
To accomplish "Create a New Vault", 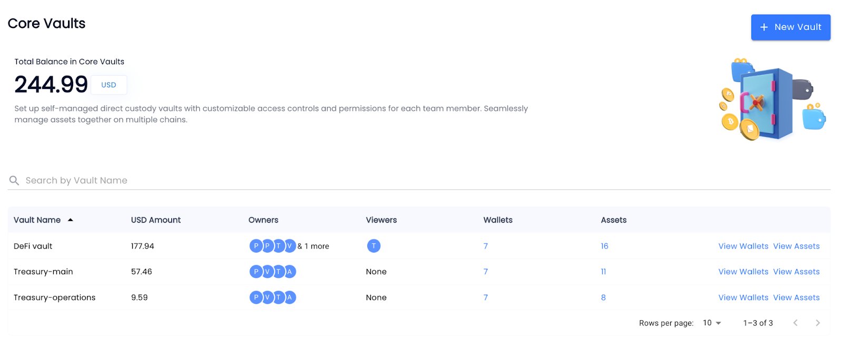I will pyautogui.click(x=791, y=27).
